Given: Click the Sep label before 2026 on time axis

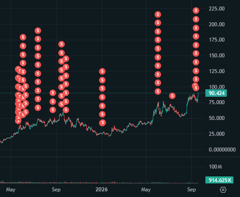Looking at the screenshot, I should coord(56,190).
